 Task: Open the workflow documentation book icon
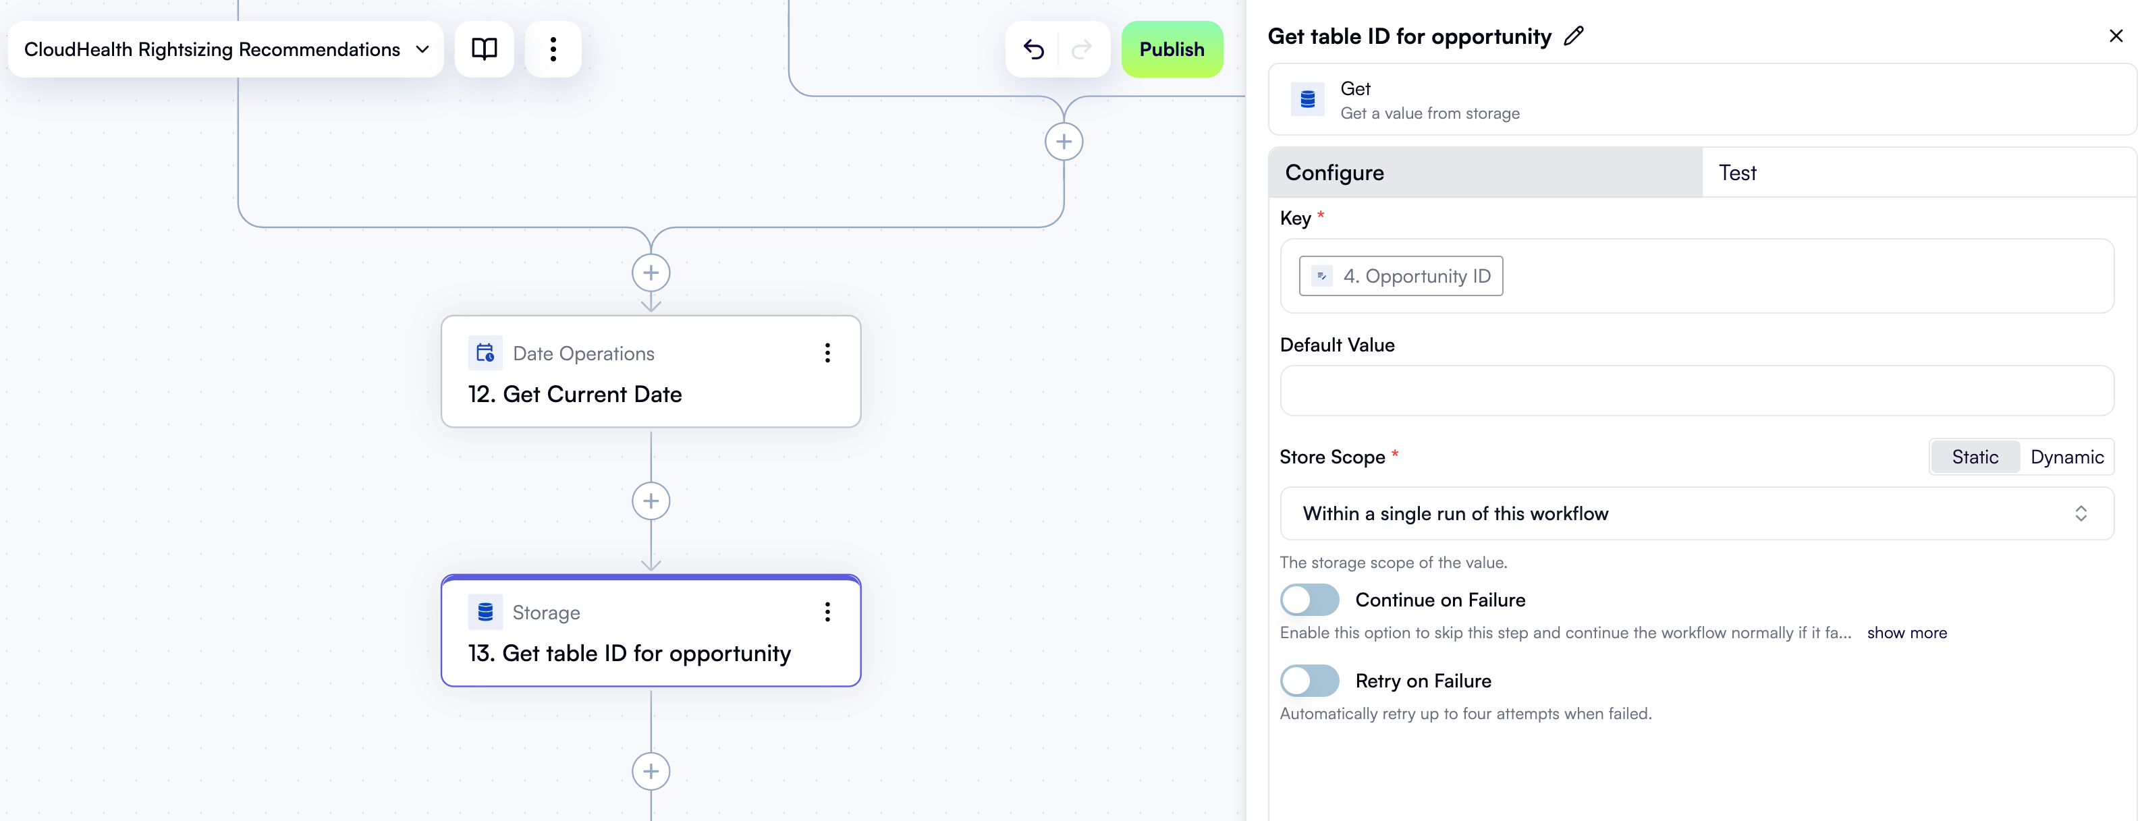tap(485, 49)
